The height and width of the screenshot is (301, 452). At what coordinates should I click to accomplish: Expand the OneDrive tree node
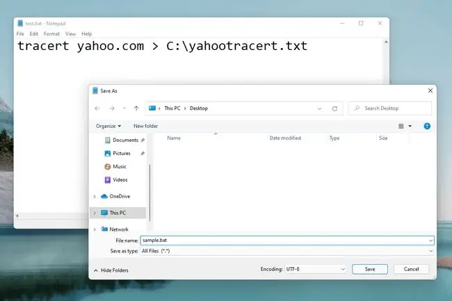point(95,197)
